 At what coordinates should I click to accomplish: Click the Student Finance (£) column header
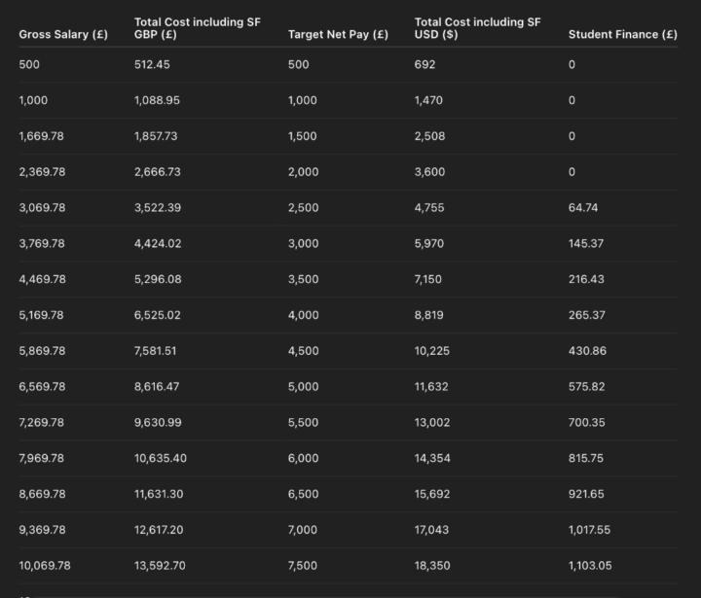click(622, 35)
